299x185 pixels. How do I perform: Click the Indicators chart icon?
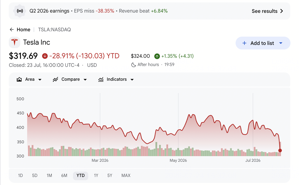pos(101,79)
